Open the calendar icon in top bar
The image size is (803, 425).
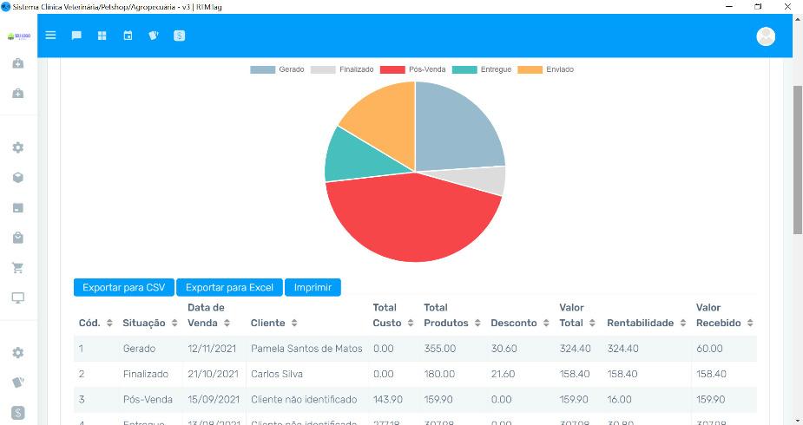128,36
